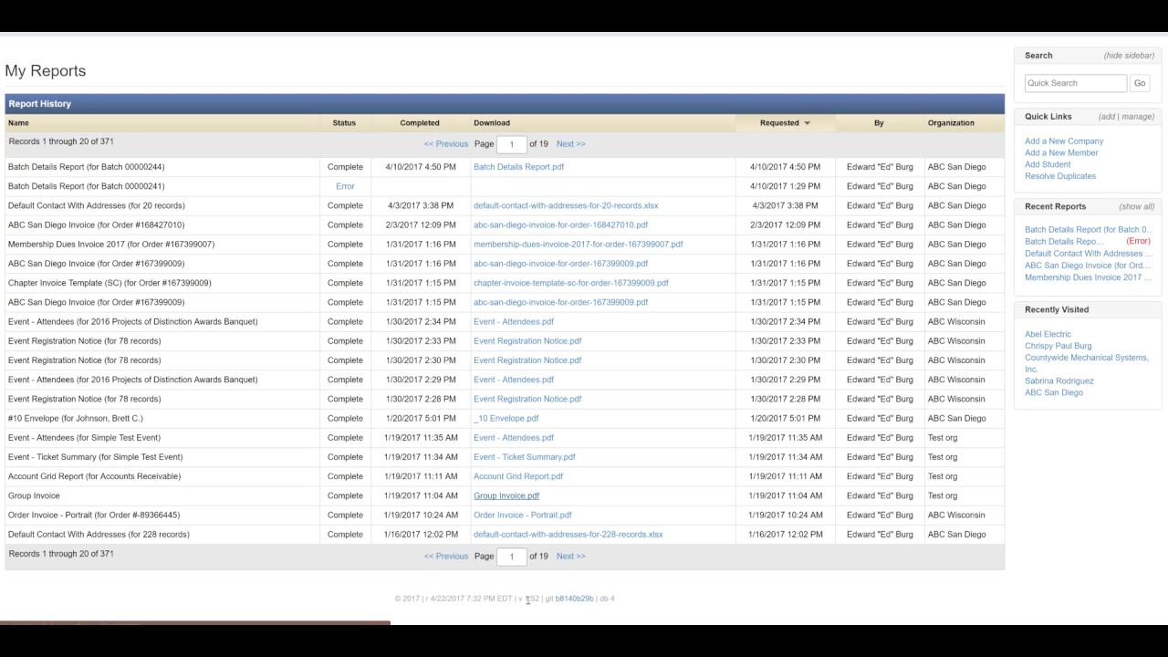
Task: Click the Requested column sort arrow
Action: pos(807,123)
